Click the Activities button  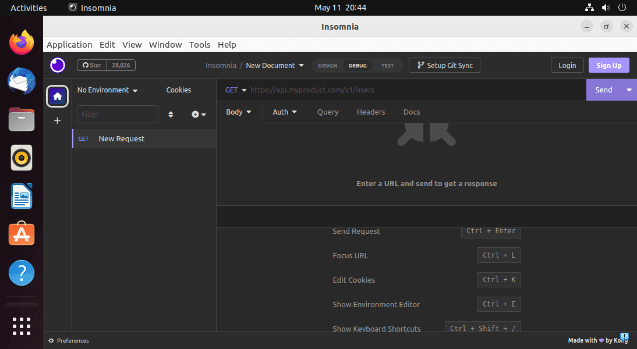point(29,8)
